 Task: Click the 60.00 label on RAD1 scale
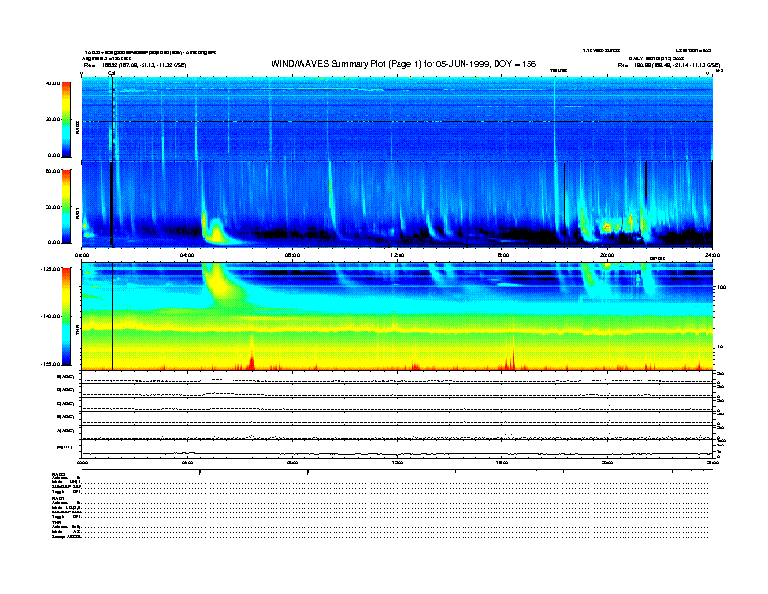(x=52, y=171)
